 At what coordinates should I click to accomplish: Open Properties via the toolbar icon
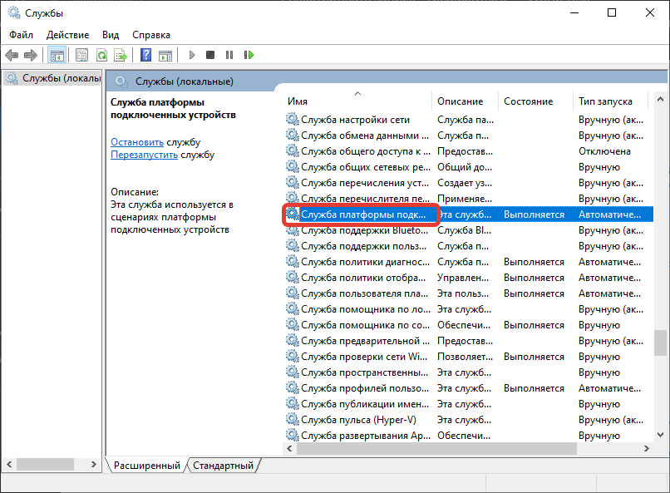tap(81, 55)
